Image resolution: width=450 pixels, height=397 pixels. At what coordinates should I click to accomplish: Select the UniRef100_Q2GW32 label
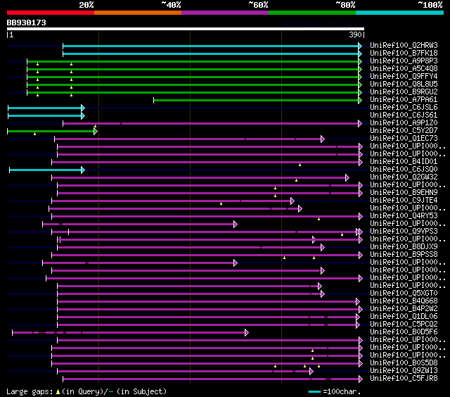(x=404, y=177)
